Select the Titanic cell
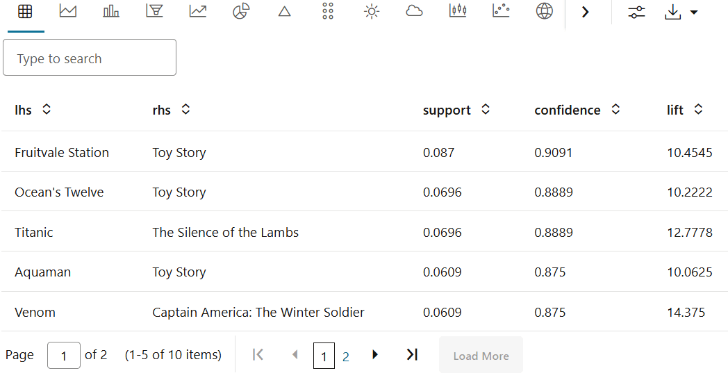This screenshot has height=380, width=728. pos(33,232)
